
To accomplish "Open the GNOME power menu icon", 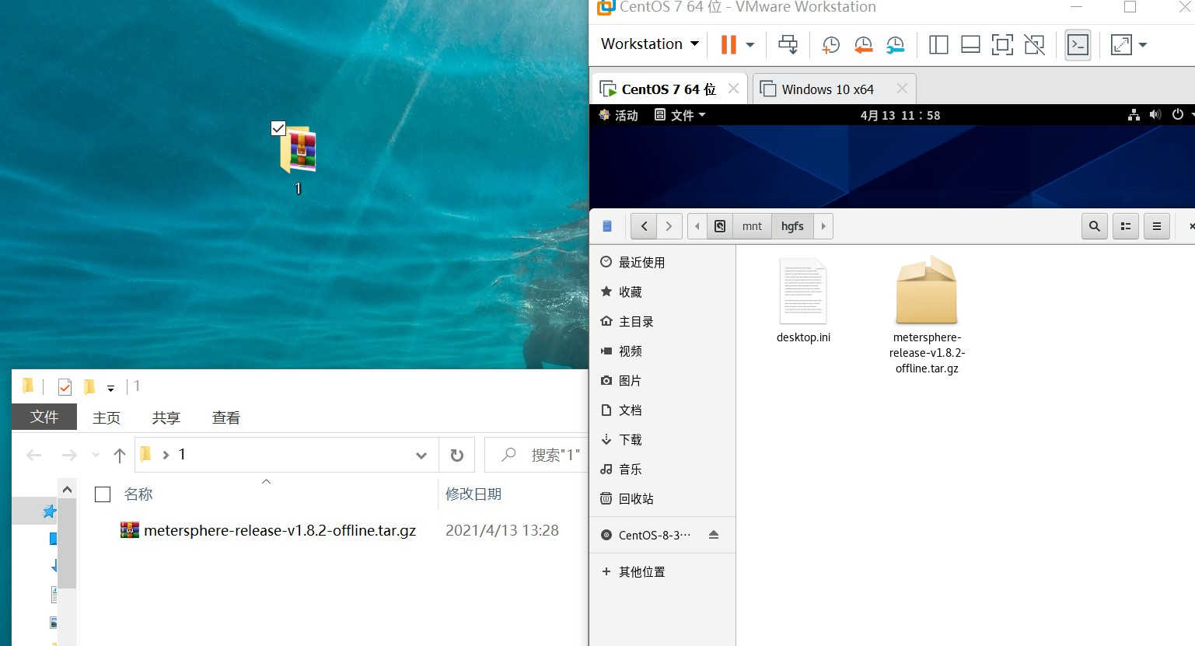I will (x=1177, y=115).
